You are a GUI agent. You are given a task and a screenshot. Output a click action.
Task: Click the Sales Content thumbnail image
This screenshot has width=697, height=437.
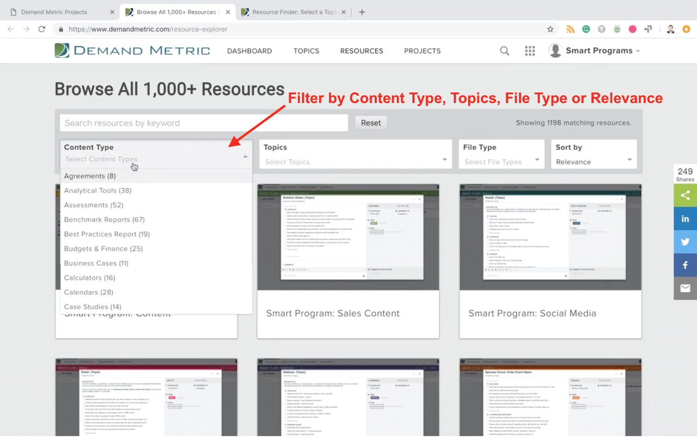pyautogui.click(x=348, y=237)
